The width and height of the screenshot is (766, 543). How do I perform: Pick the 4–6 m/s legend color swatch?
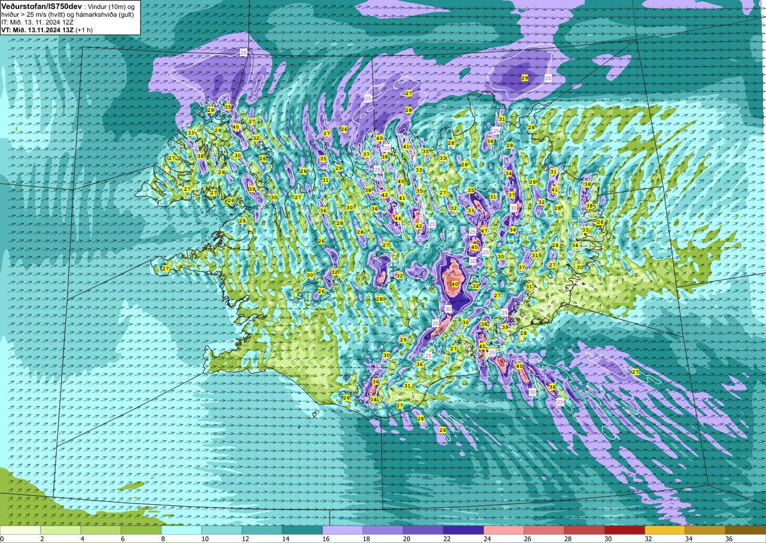coord(101,530)
